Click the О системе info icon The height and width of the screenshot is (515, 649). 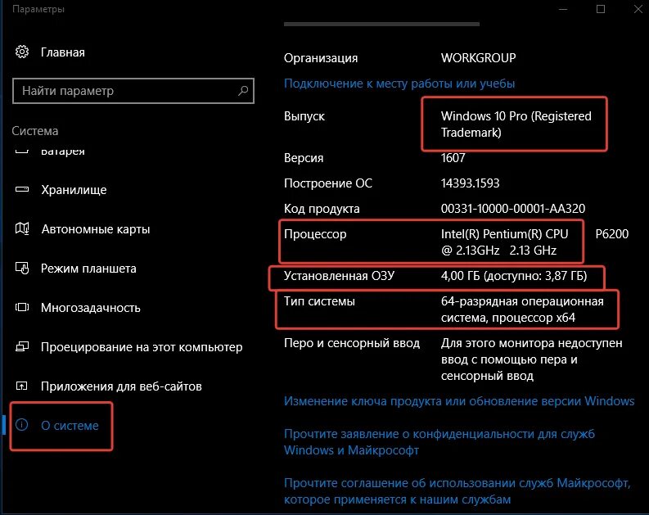(22, 425)
